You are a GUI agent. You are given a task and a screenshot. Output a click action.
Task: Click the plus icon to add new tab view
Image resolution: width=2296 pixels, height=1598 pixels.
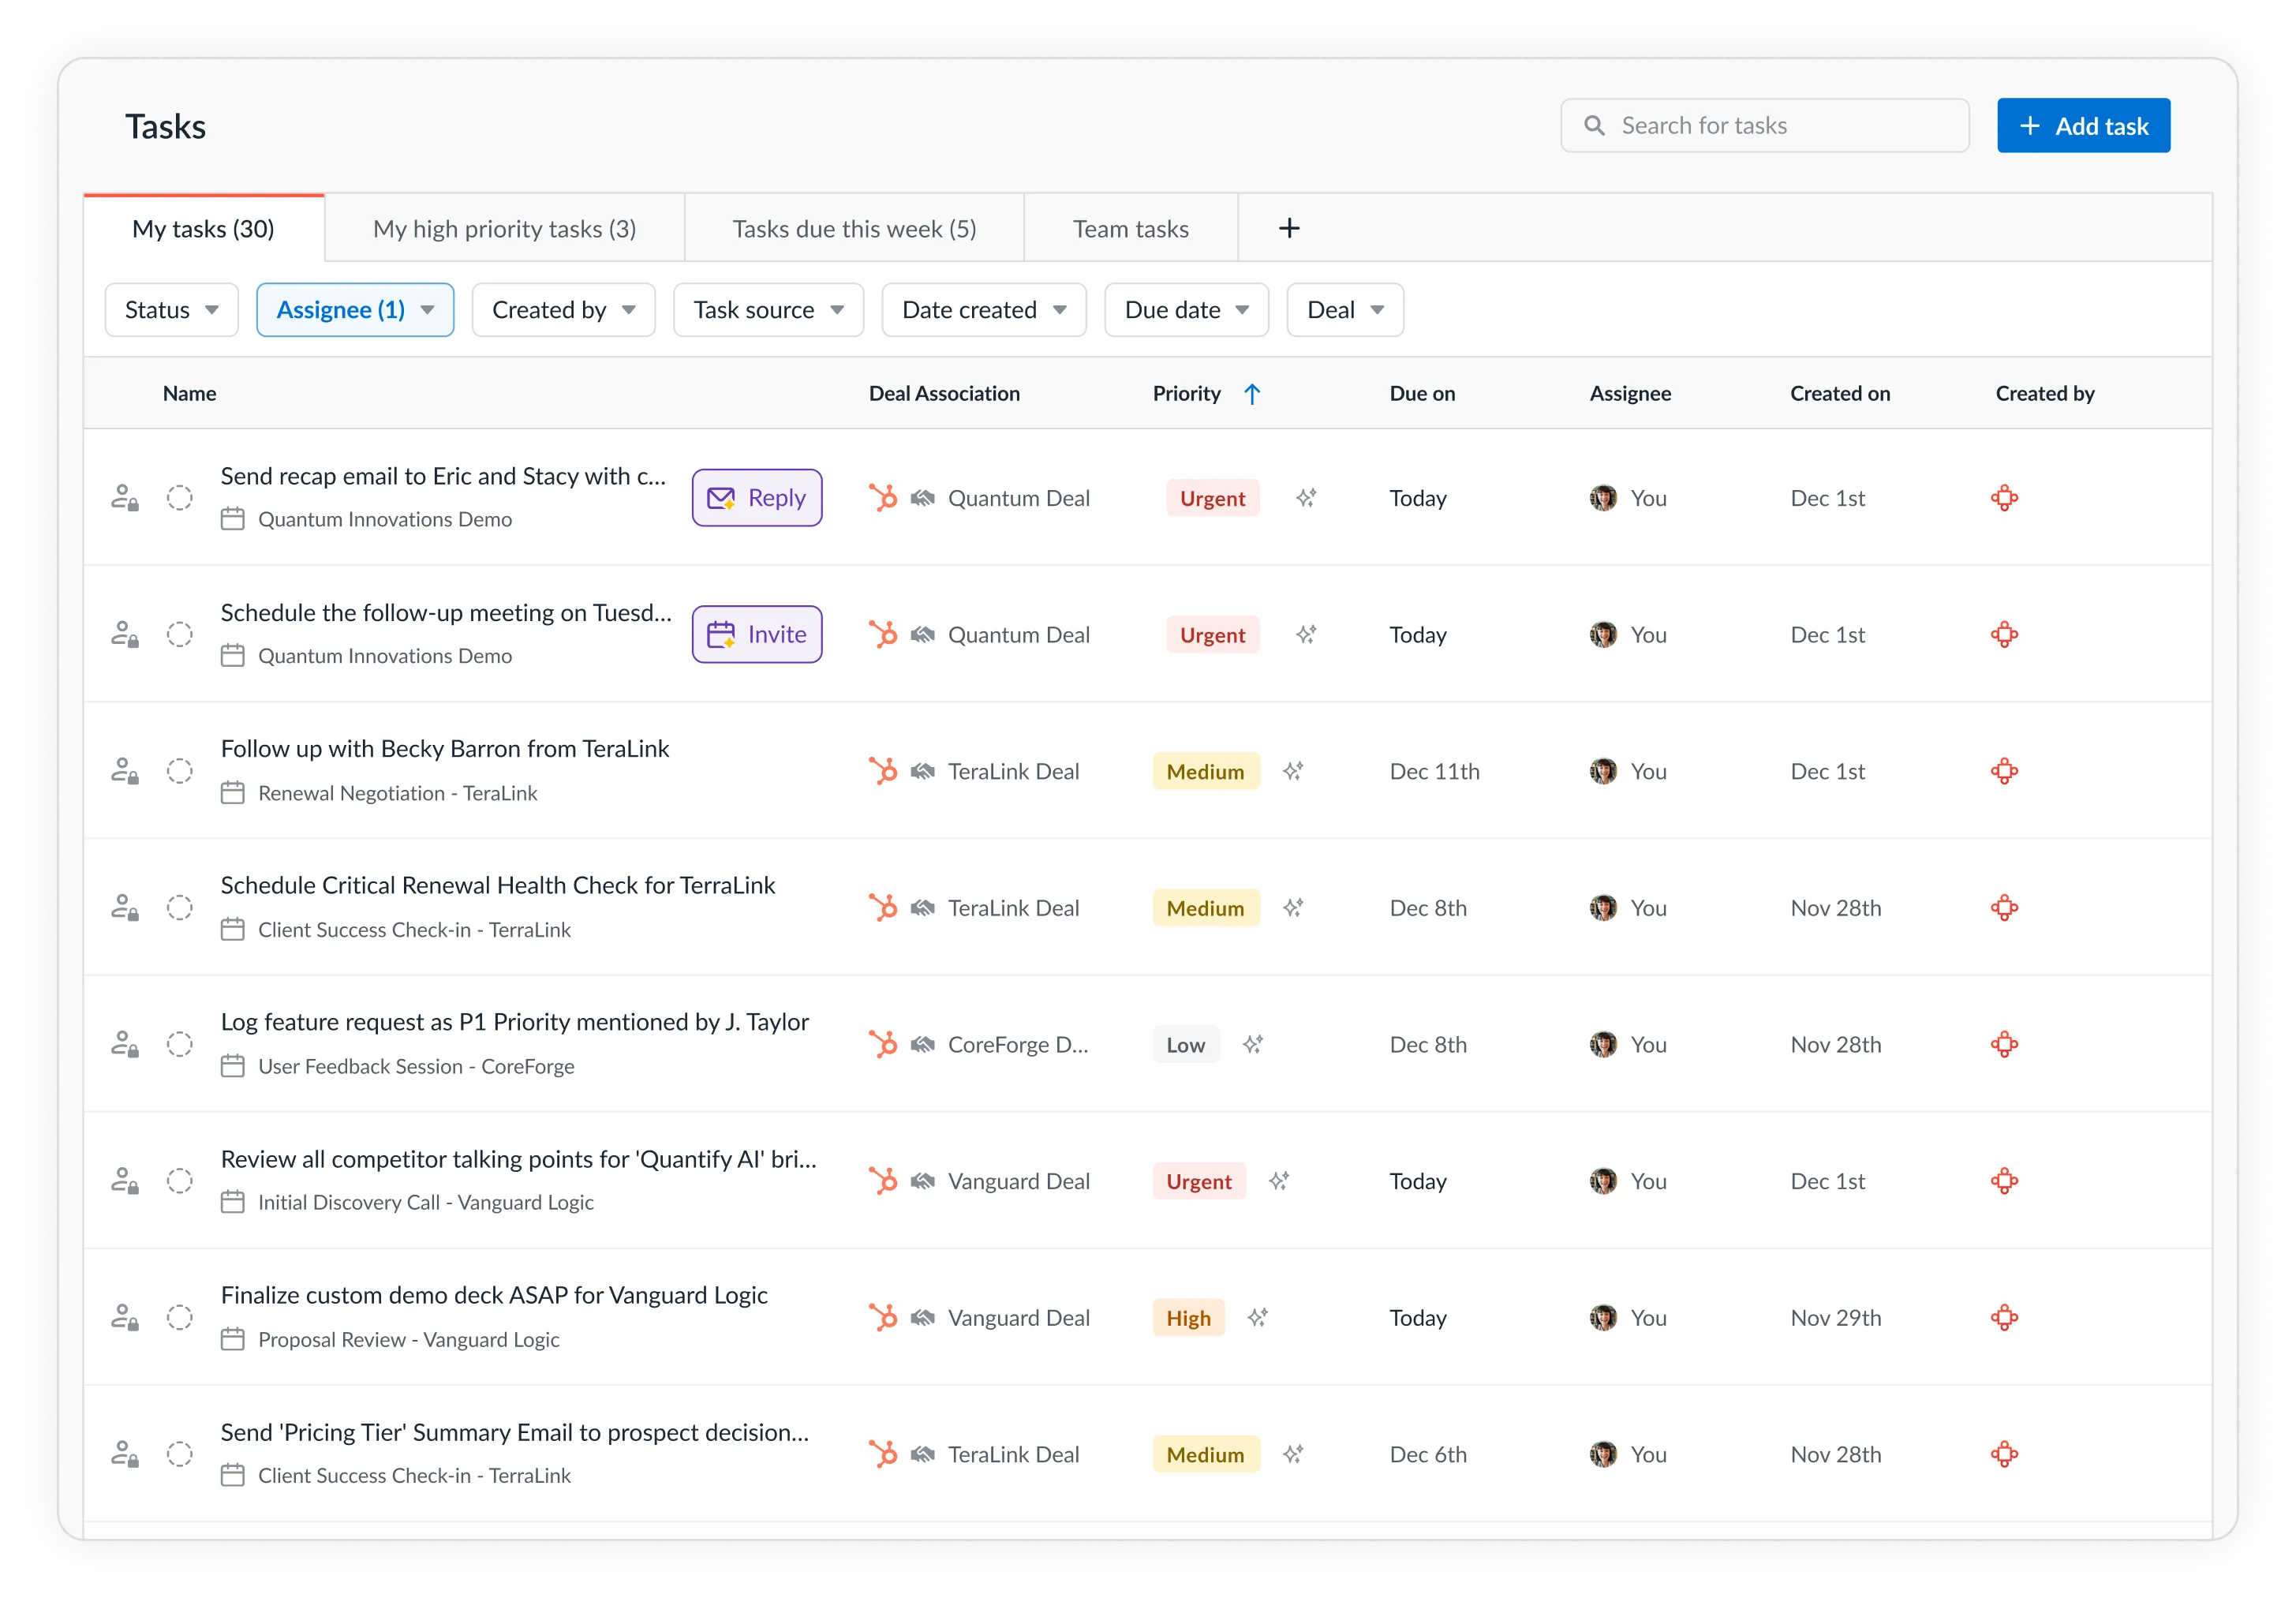coord(1289,229)
